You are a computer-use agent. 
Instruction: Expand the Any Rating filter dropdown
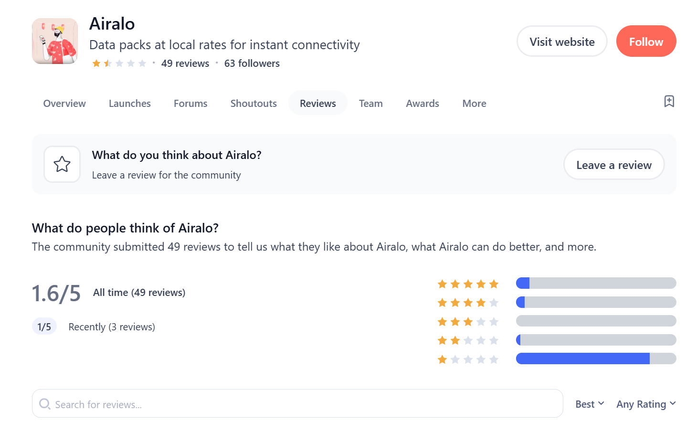646,404
